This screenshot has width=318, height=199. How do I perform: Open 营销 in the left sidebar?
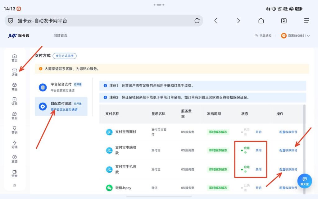(14, 130)
